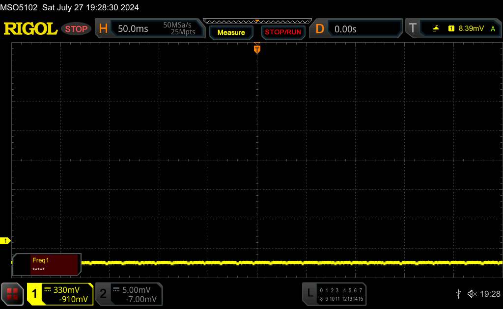503x309 pixels.
Task: Open the trigger T label
Action: point(413,28)
